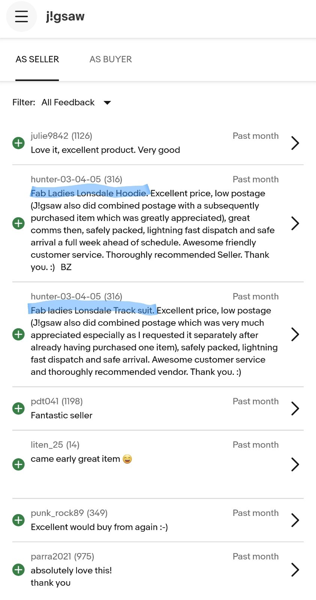The width and height of the screenshot is (316, 600).
Task: Open julie9842 user profile link
Action: click(50, 136)
